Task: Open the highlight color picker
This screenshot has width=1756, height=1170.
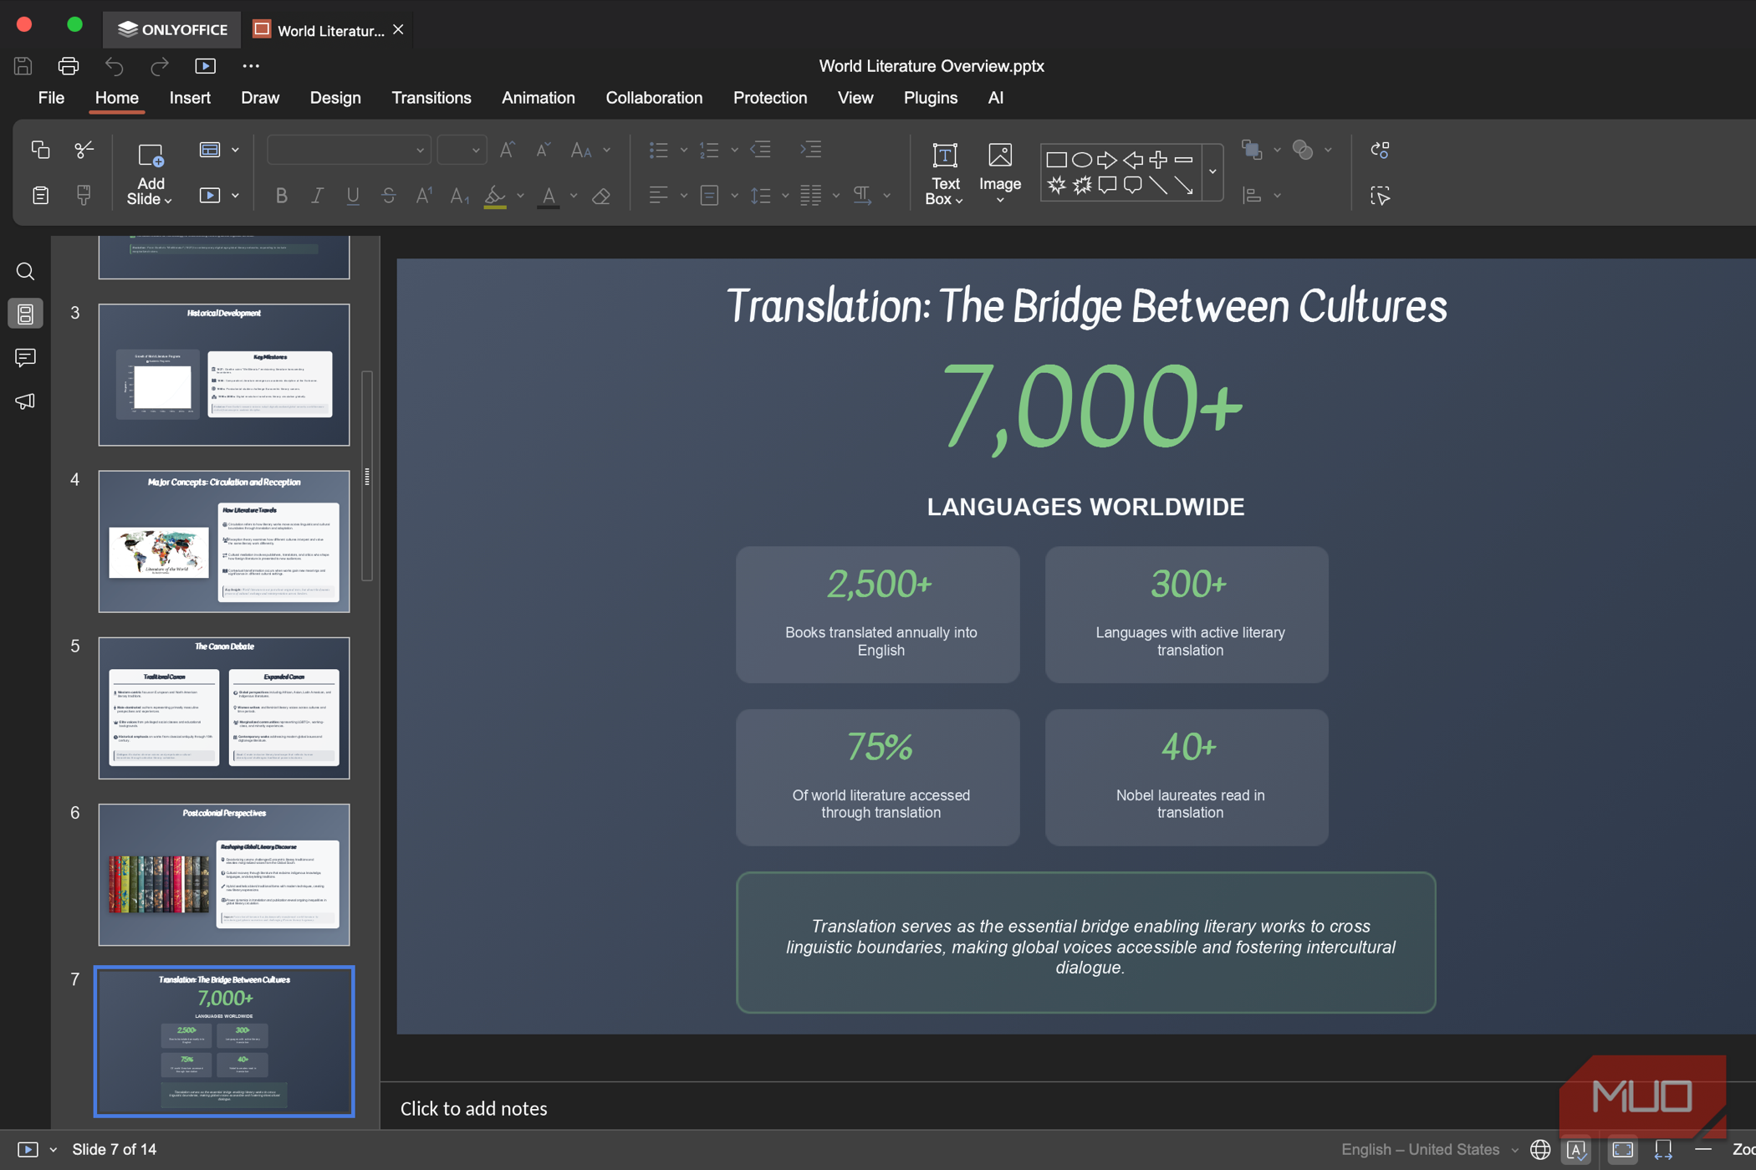Action: point(520,196)
